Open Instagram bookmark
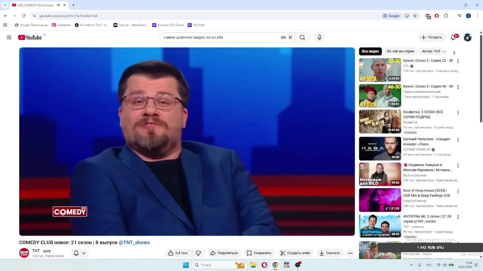This screenshot has height=271, width=483. coord(61,25)
